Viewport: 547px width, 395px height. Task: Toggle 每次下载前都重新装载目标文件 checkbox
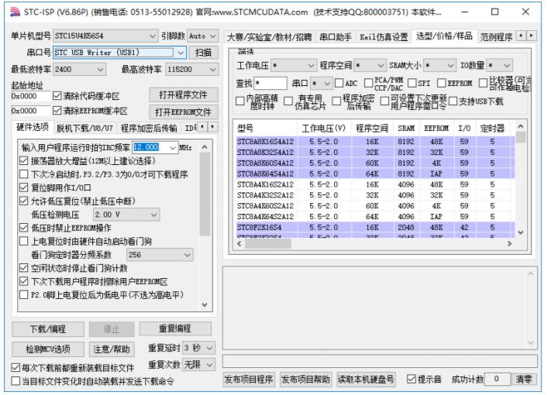click(15, 367)
